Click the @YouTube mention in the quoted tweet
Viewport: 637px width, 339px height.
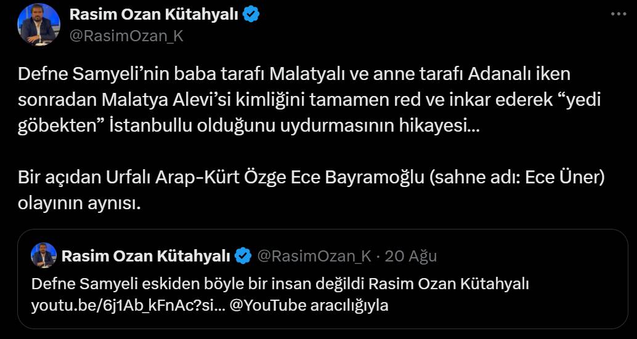click(x=268, y=306)
